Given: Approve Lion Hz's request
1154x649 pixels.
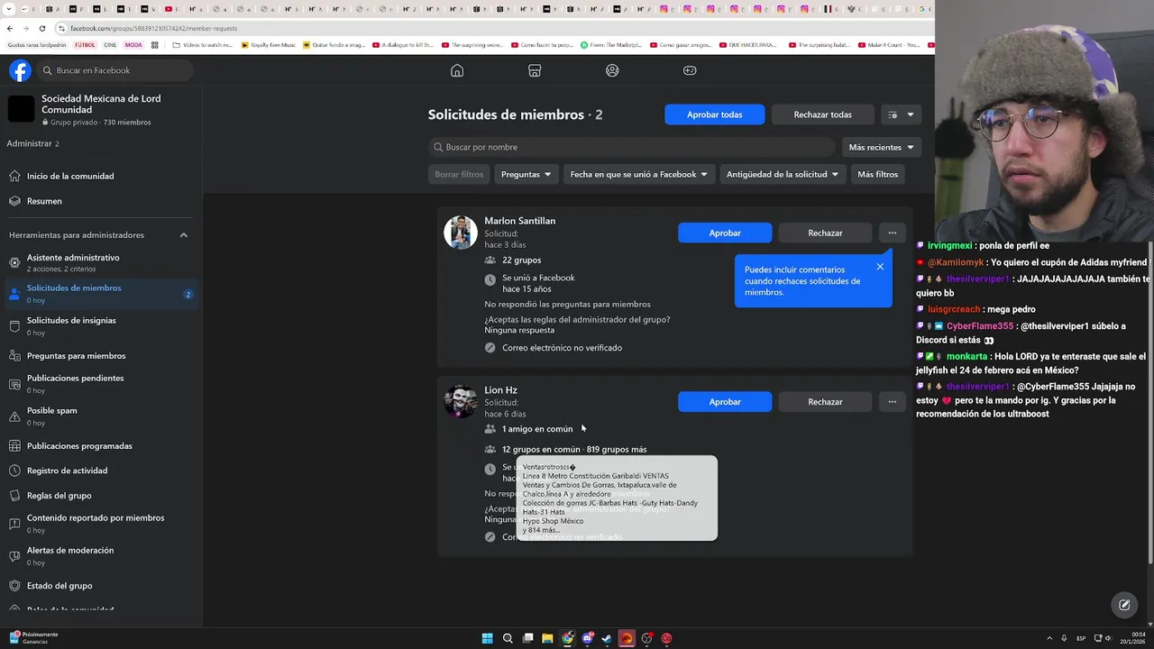Looking at the screenshot, I should tap(725, 402).
